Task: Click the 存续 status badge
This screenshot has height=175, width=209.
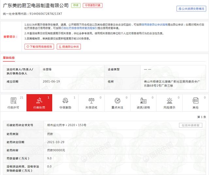Action: 76,5
